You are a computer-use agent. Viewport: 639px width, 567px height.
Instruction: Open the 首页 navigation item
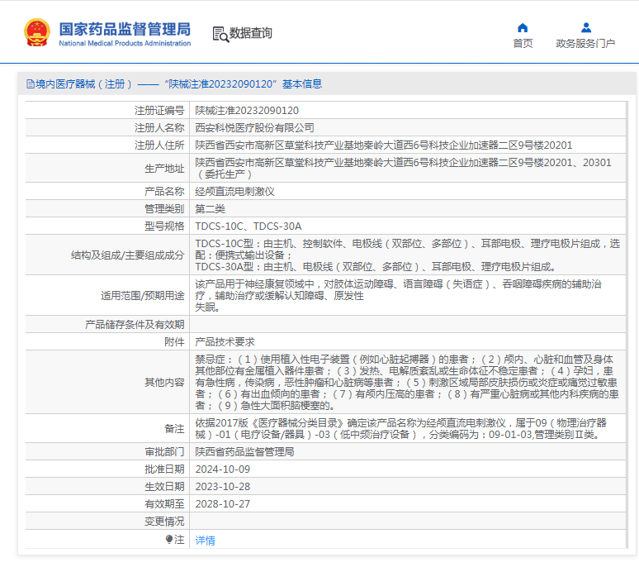coord(523,44)
